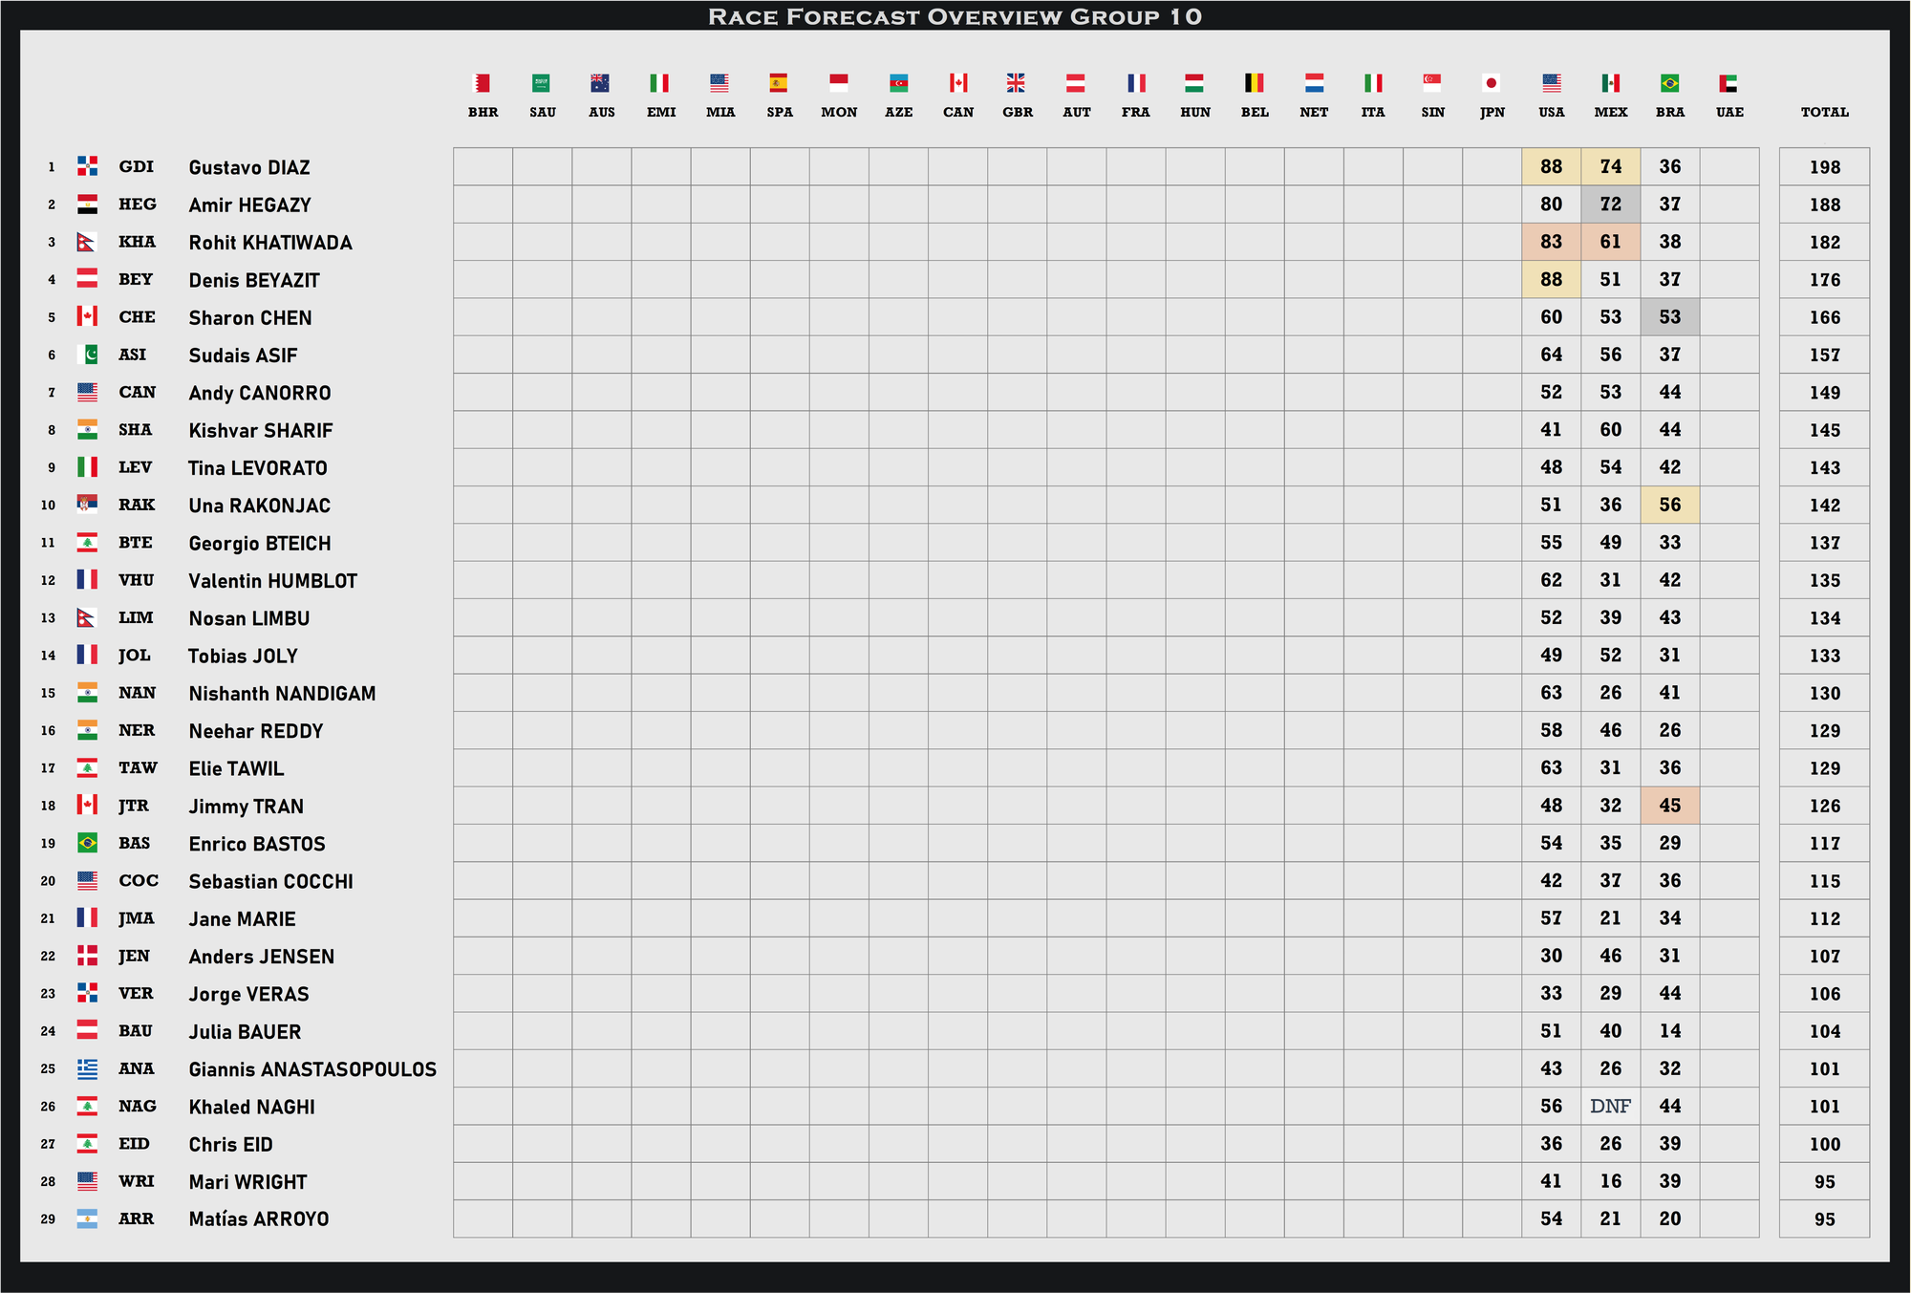Click Gustavo DIAZ's country flag
The image size is (1911, 1293).
point(87,166)
